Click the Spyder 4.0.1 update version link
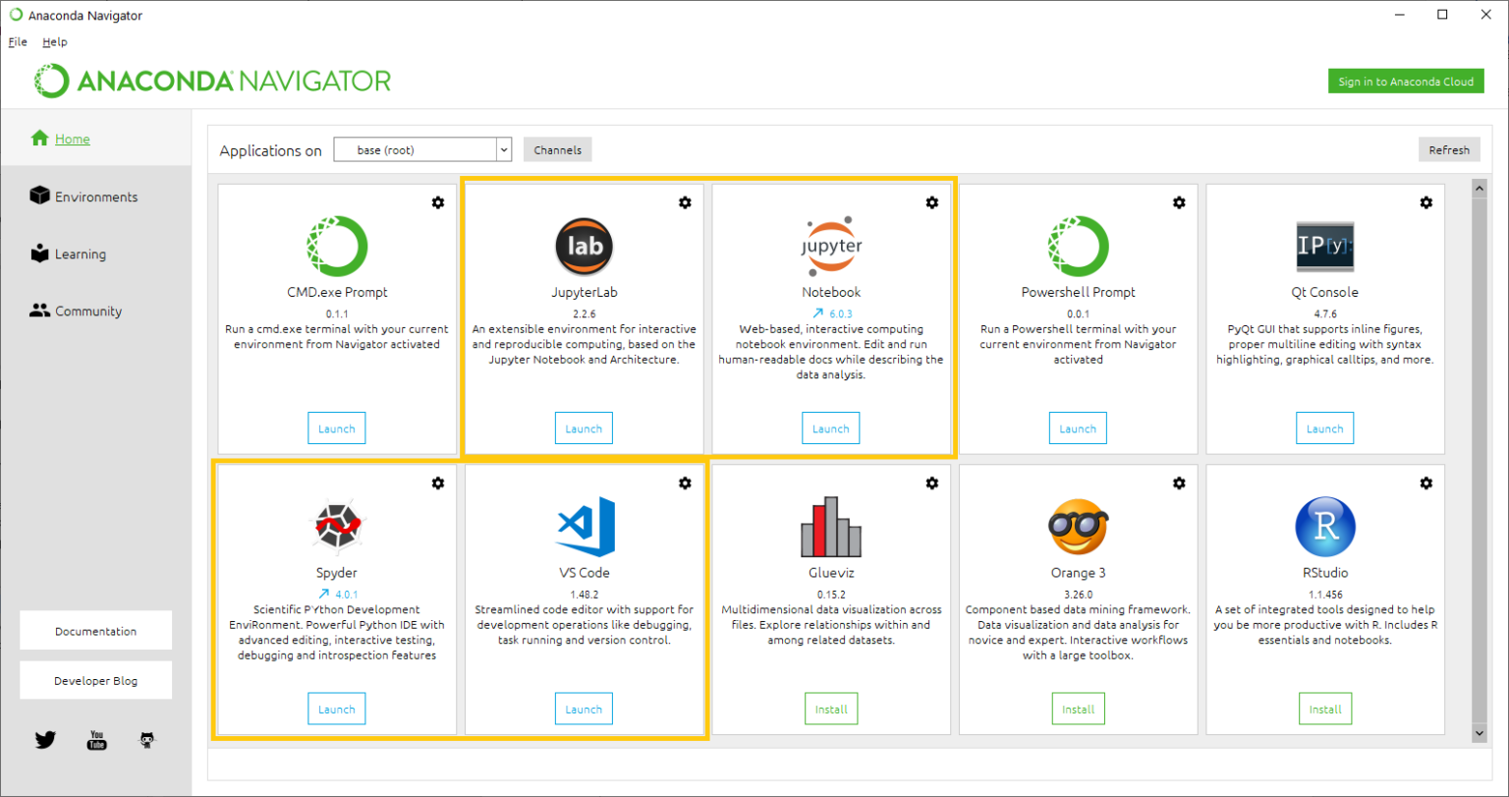 click(x=337, y=594)
